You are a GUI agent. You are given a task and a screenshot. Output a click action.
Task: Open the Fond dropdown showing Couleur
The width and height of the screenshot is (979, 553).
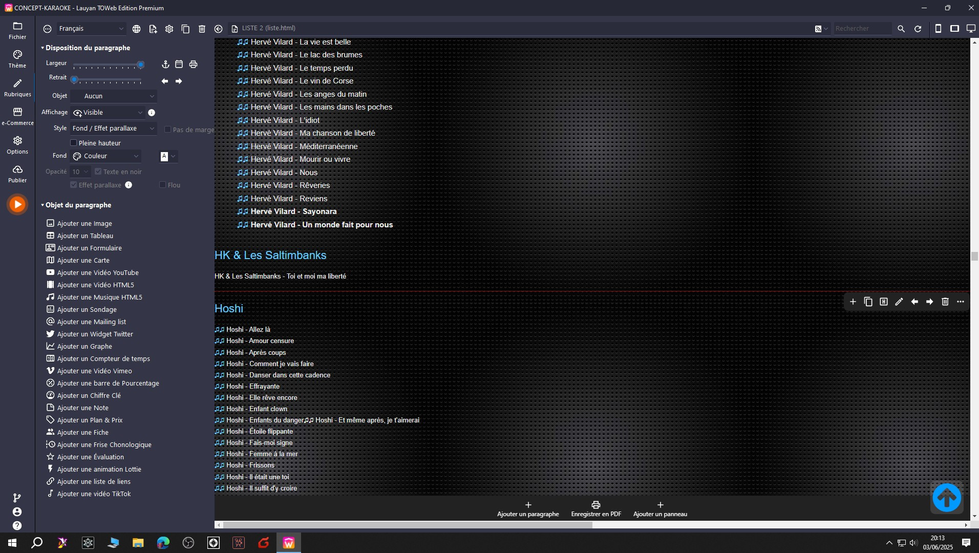click(105, 156)
